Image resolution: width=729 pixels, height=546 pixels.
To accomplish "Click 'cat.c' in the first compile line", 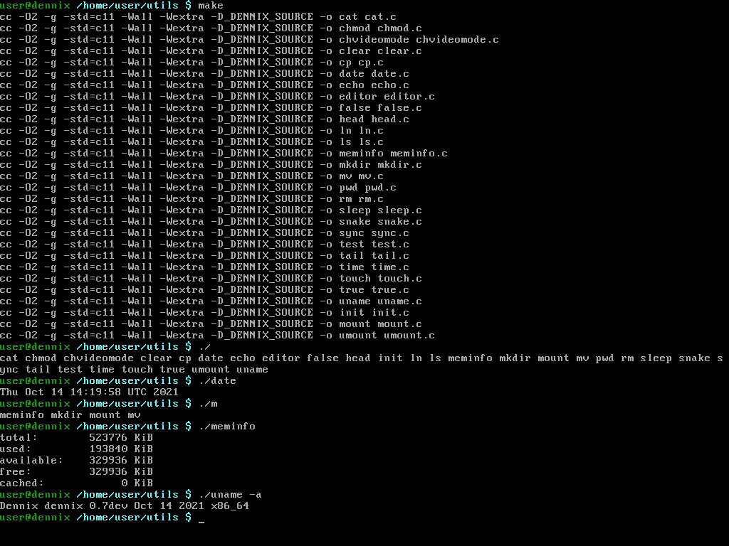I will [380, 17].
